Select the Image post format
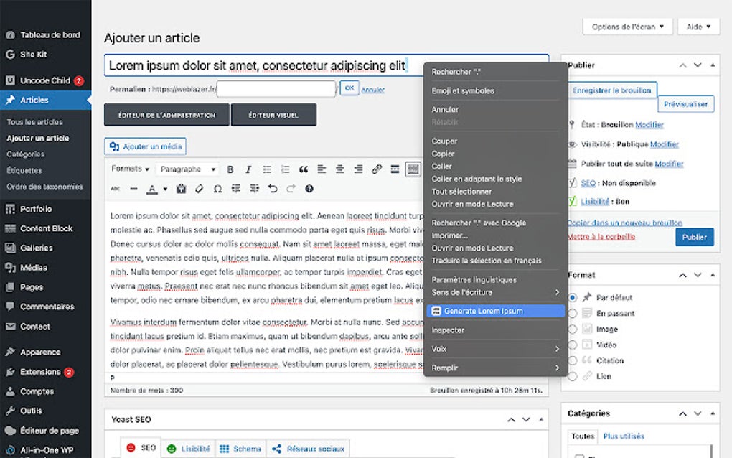The height and width of the screenshot is (458, 732). (x=572, y=329)
